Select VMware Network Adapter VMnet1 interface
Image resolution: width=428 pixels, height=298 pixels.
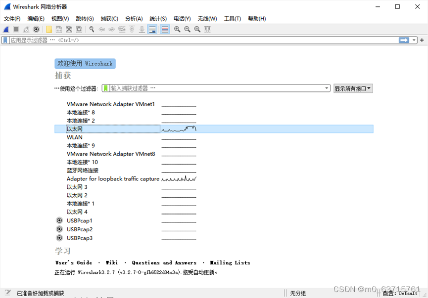110,104
